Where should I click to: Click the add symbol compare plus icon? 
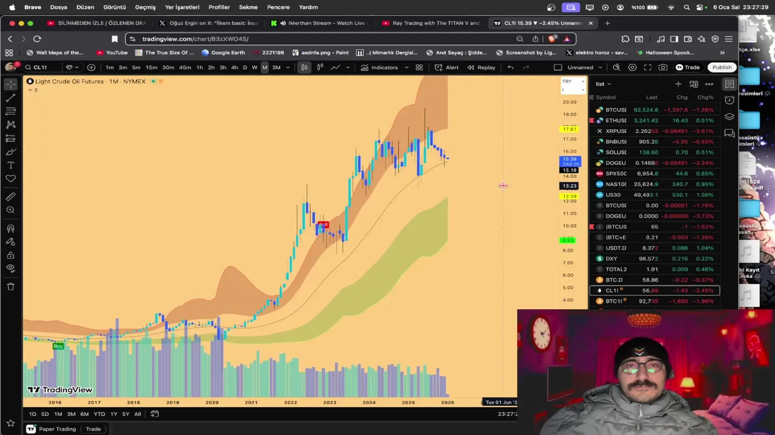[91, 67]
